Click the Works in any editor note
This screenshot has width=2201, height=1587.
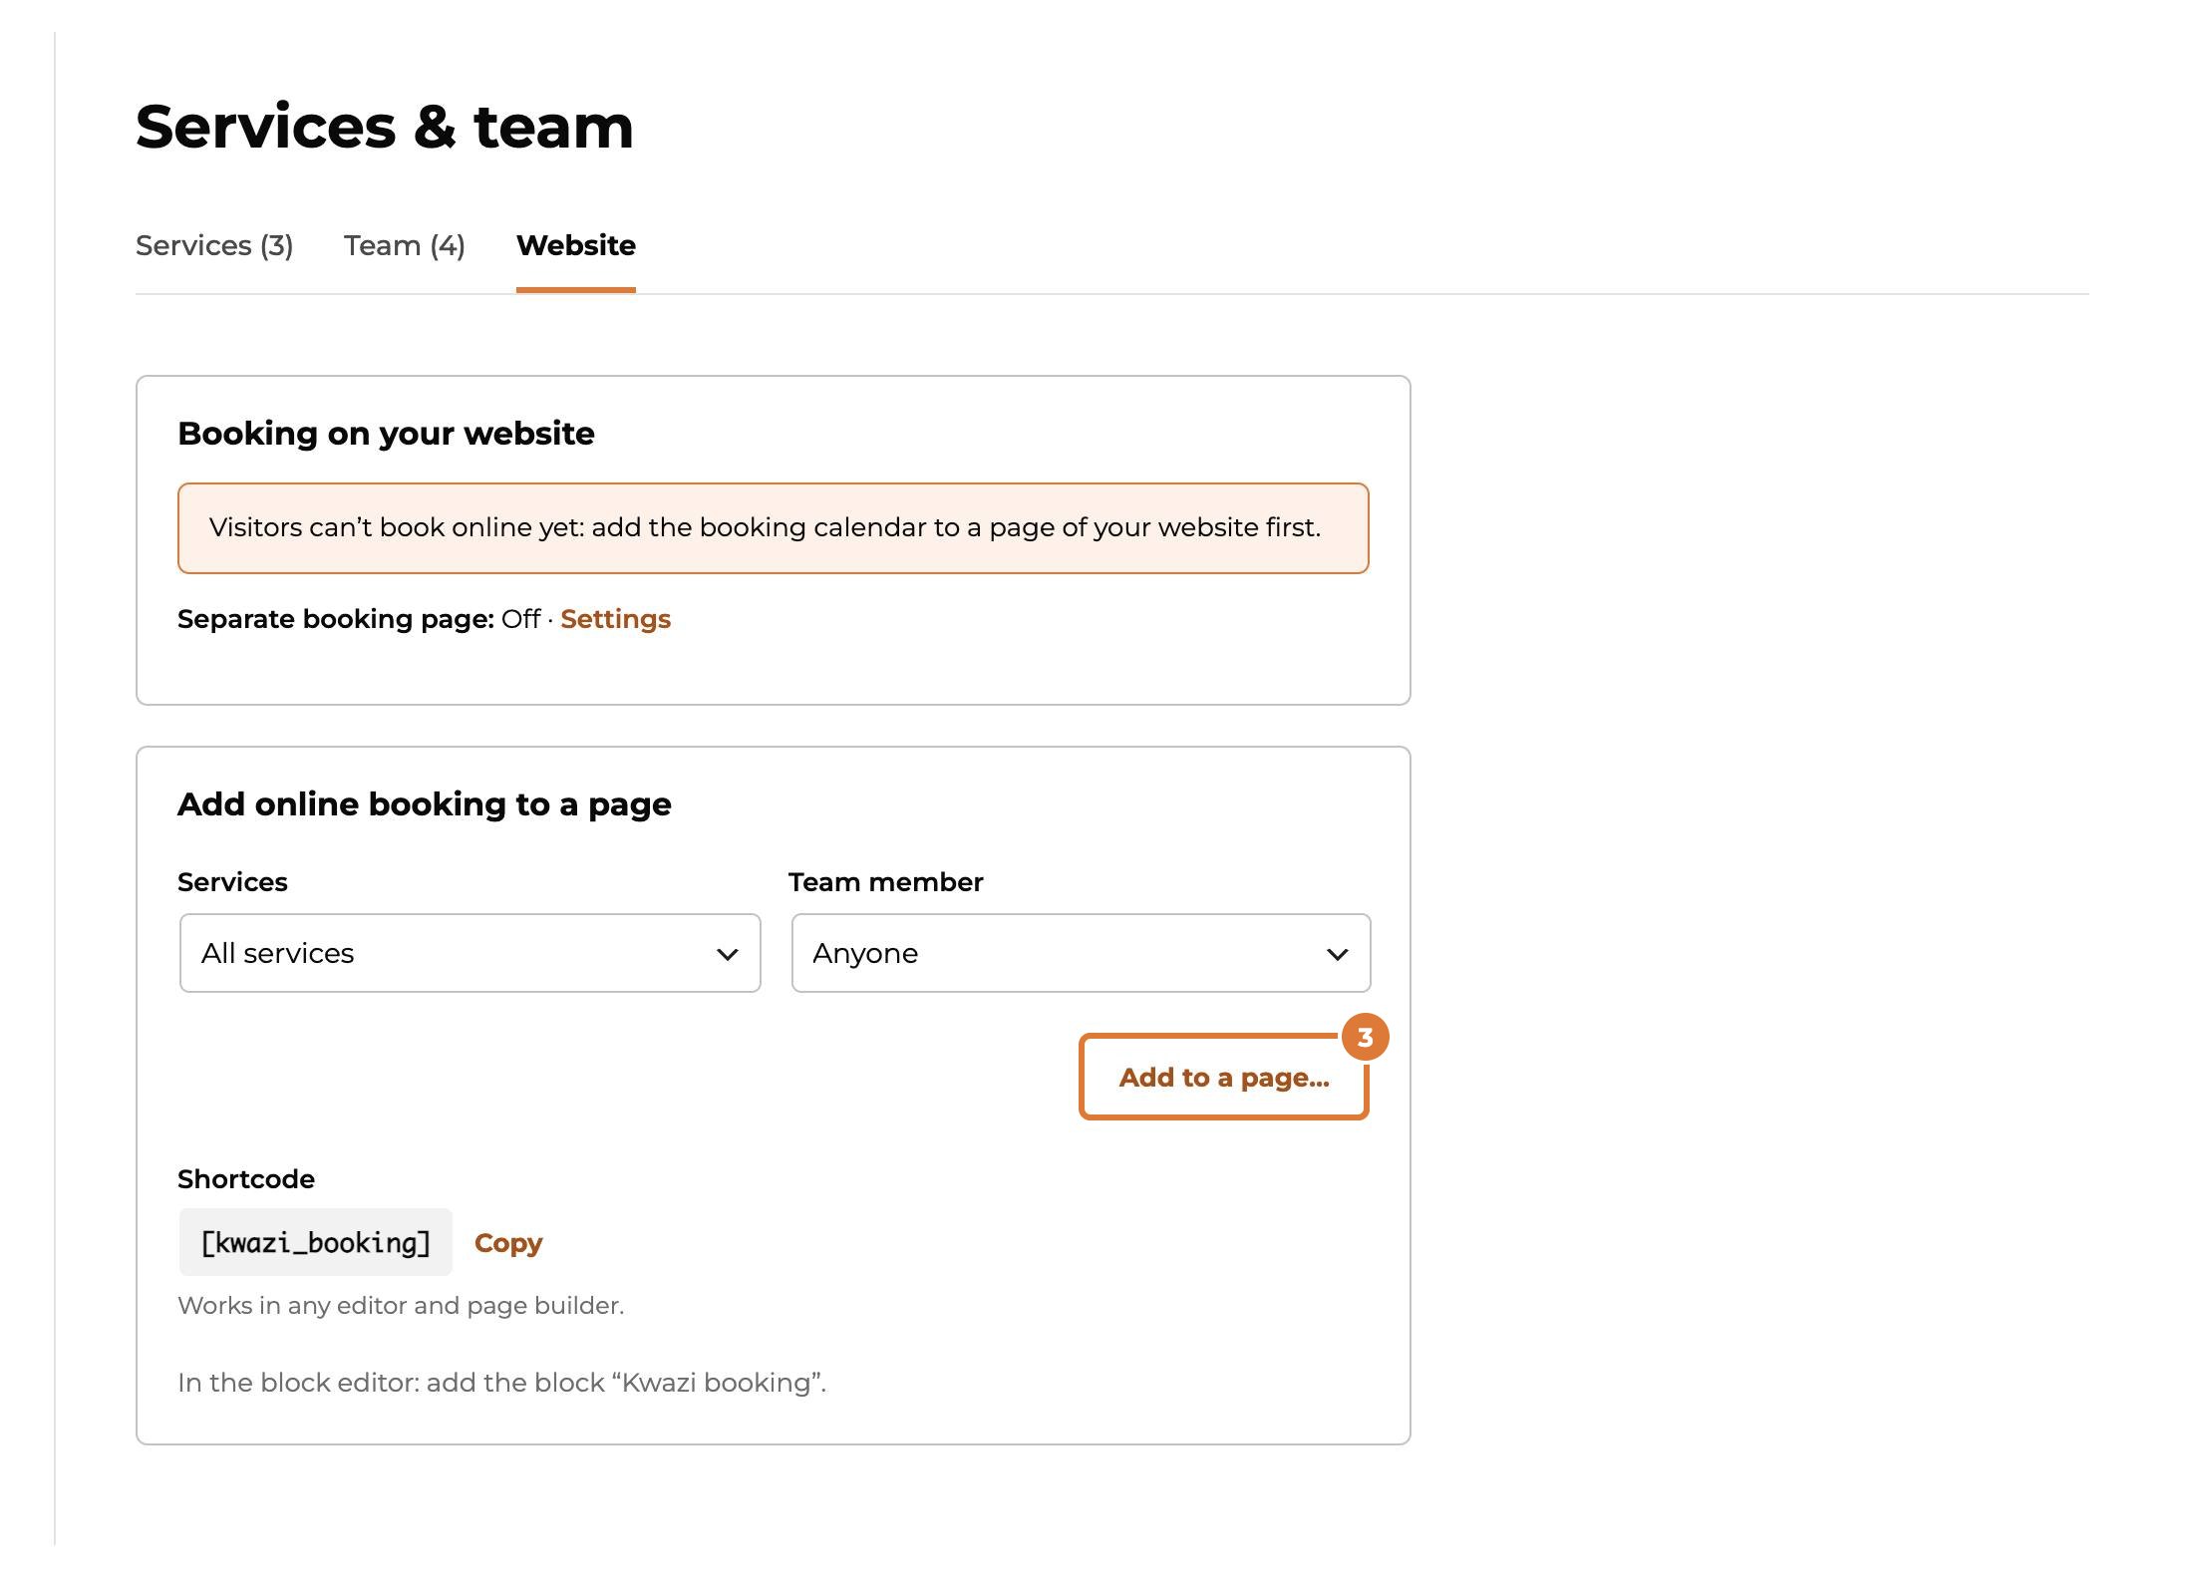(401, 1306)
